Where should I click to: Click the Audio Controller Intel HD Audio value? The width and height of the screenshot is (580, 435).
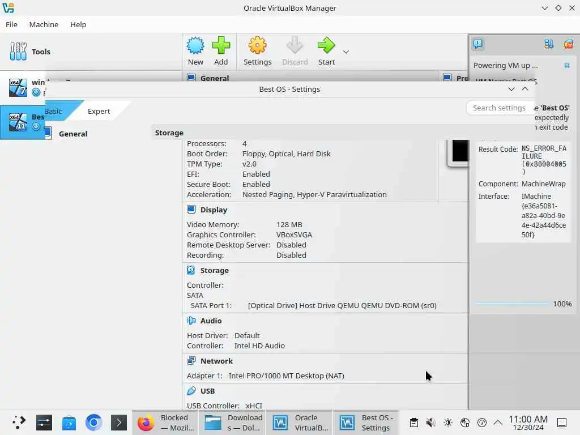pyautogui.click(x=259, y=346)
